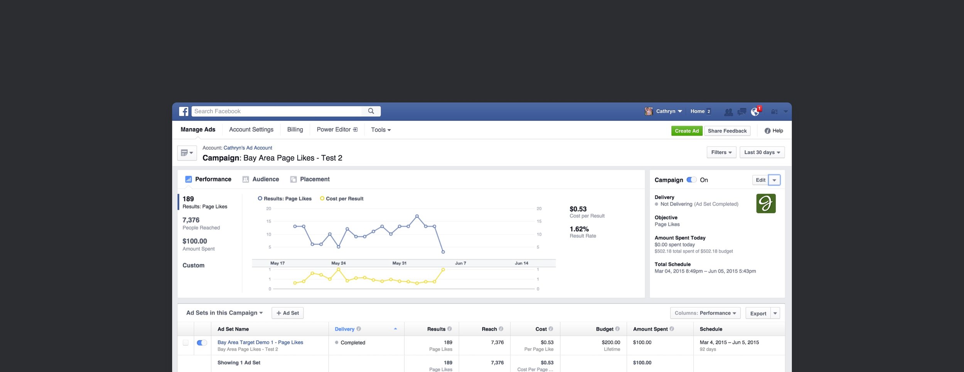Click Home in the top bar

click(x=697, y=111)
